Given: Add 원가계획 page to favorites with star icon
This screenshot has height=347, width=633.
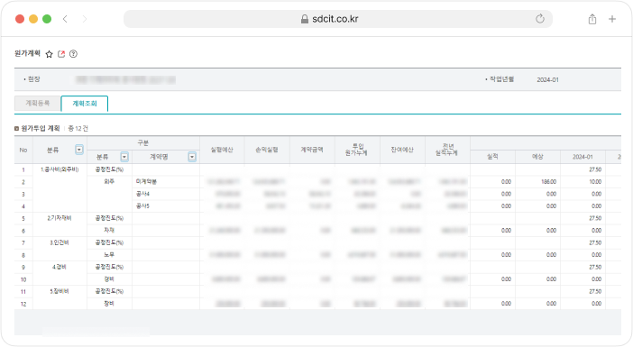Looking at the screenshot, I should coord(49,54).
